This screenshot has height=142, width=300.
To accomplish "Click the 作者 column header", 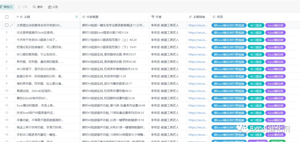I will tap(168, 17).
